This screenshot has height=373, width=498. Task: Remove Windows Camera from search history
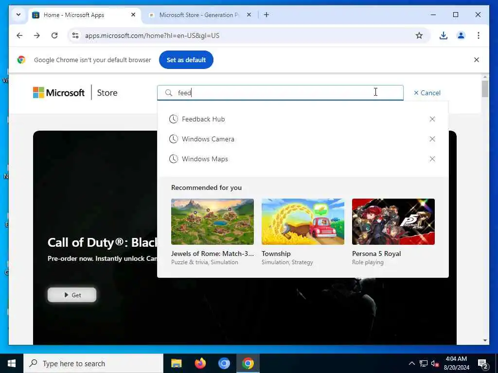[432, 139]
